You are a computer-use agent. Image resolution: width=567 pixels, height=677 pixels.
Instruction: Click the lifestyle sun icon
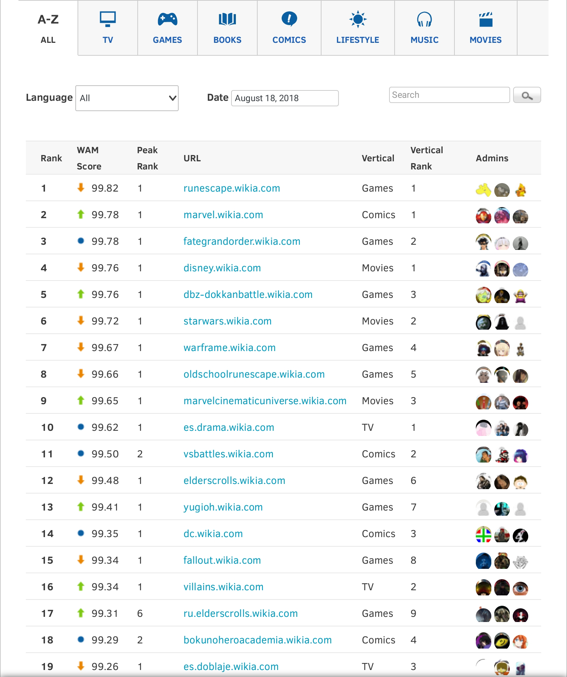coord(358,19)
